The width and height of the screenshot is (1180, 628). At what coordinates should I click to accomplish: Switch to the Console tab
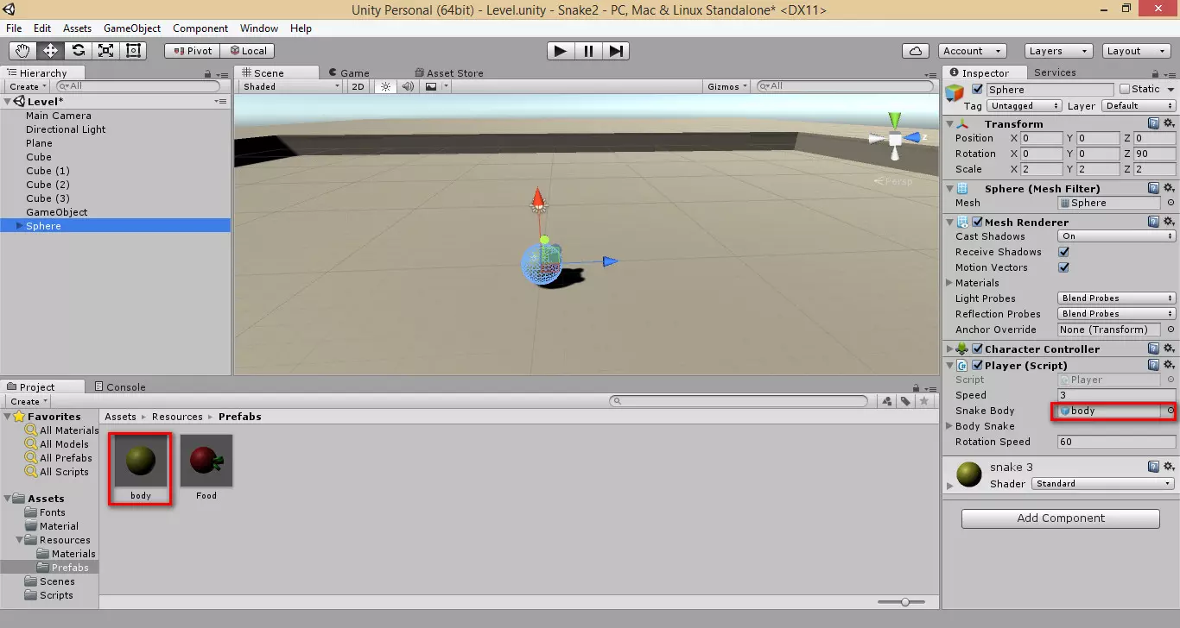tap(125, 387)
